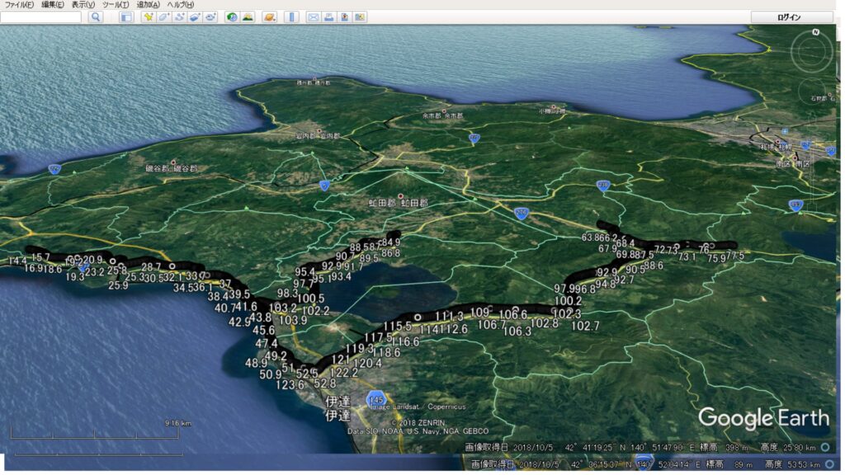The image size is (845, 475).
Task: Toggle the sidebar panel visibility
Action: coord(126,17)
